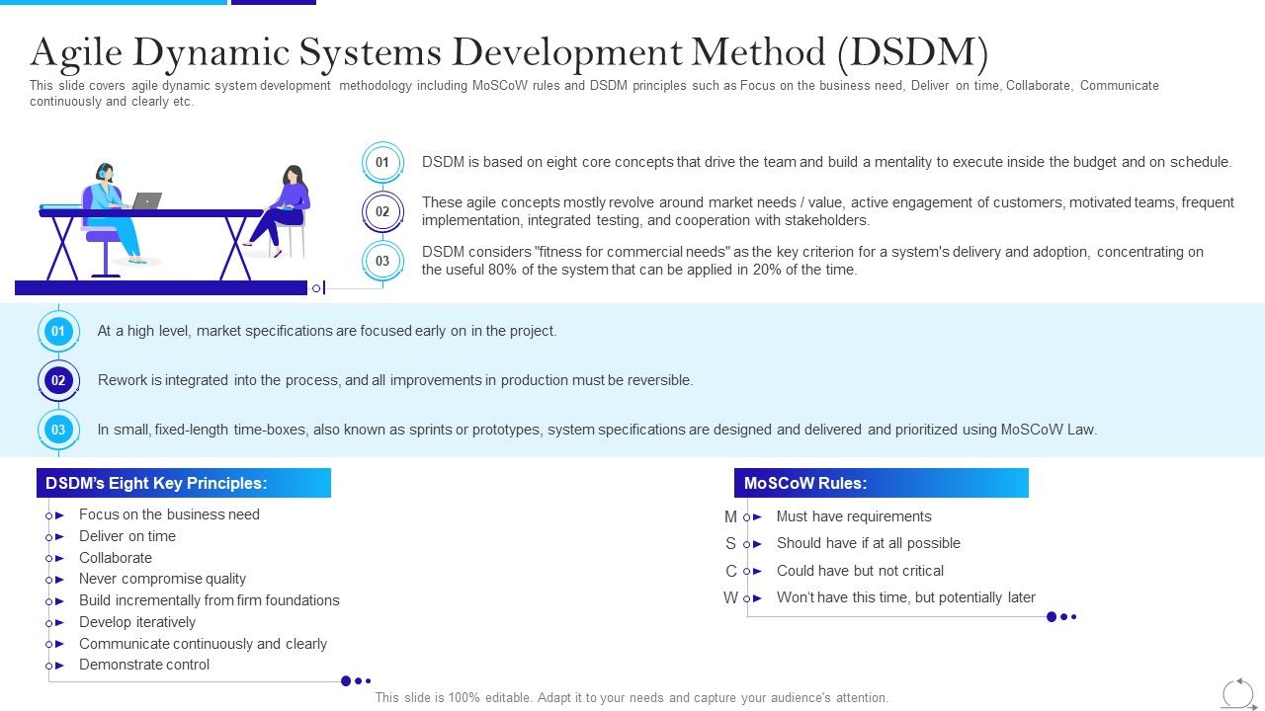Click the Deliver on time principle text

(x=127, y=536)
